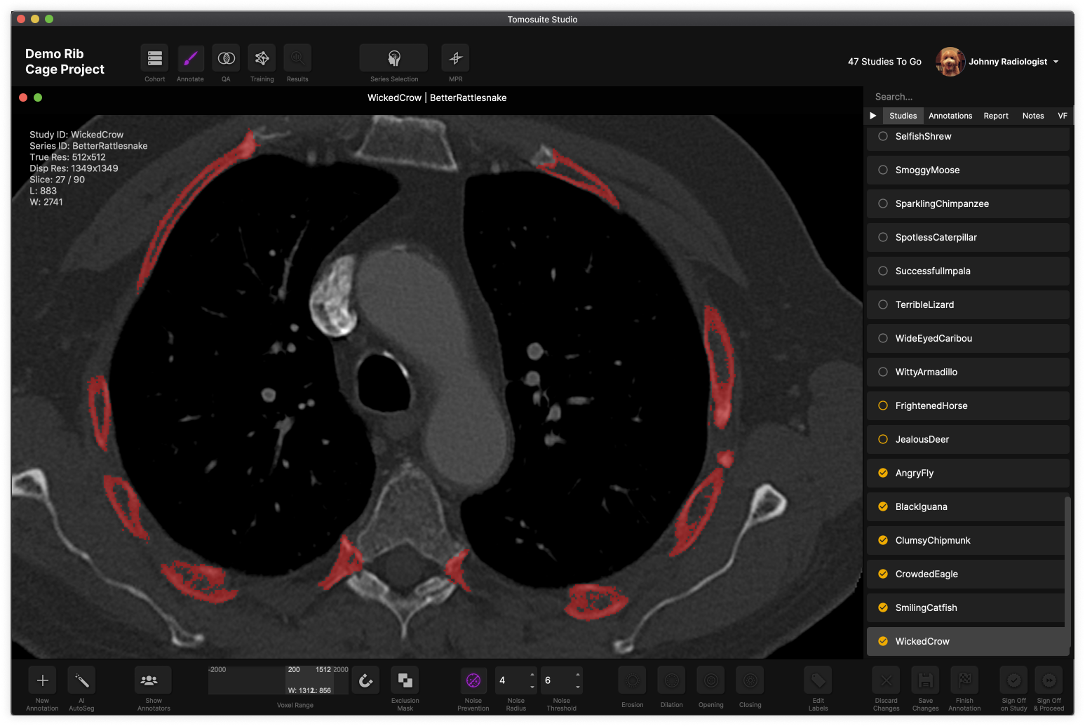Click the Exclusion Mask icon
Screen dimensions: 1085x726
tap(405, 680)
